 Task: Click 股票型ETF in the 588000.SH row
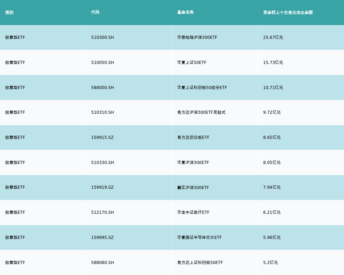[x=15, y=88]
